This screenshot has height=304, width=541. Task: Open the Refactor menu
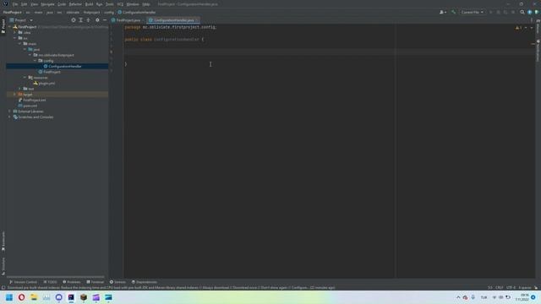coord(75,4)
